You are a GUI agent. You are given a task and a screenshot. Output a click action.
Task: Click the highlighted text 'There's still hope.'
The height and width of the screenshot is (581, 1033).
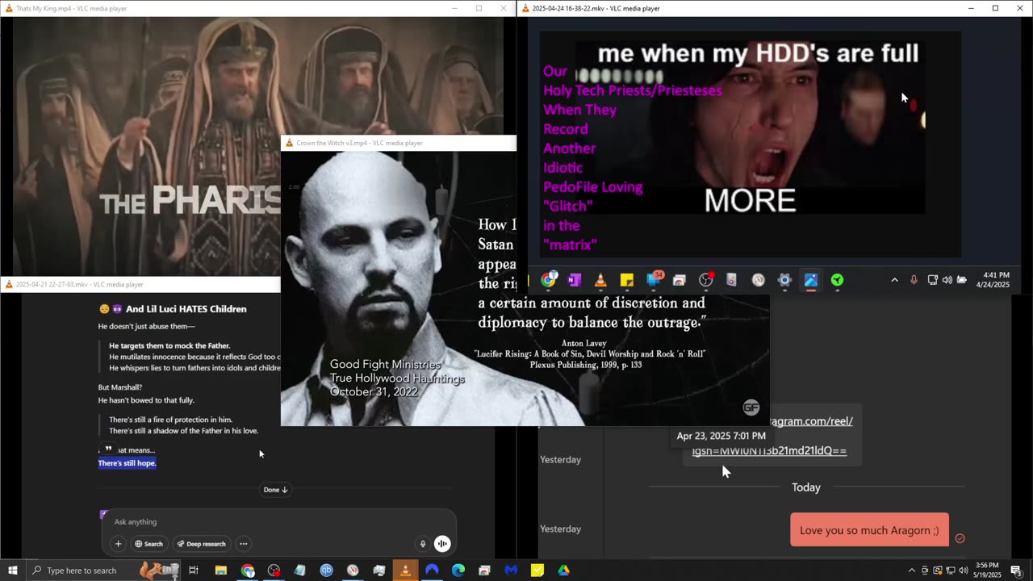coord(127,463)
